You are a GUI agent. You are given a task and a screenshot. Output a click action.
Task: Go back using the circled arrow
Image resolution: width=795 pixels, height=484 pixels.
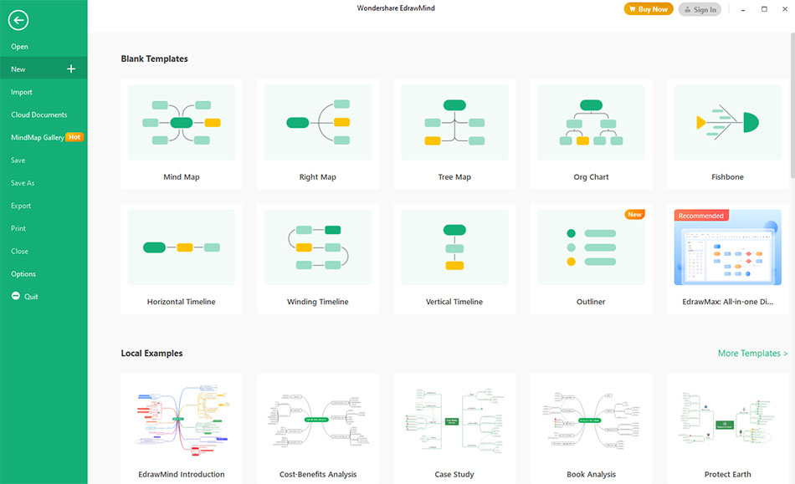(18, 20)
